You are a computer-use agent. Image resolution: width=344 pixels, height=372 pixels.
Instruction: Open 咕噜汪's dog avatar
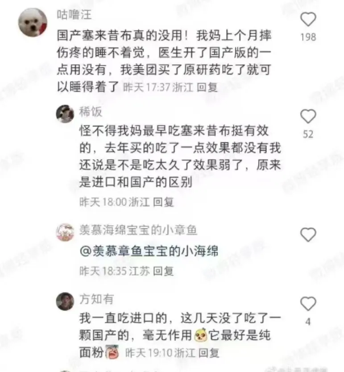click(x=33, y=23)
